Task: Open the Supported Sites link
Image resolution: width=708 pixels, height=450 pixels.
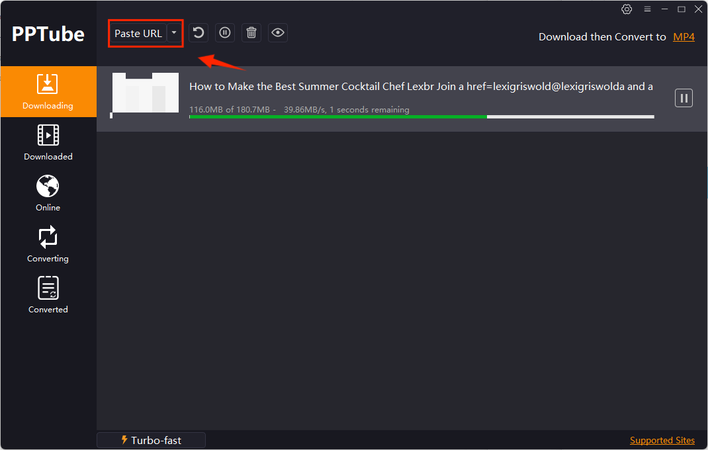Action: tap(662, 440)
